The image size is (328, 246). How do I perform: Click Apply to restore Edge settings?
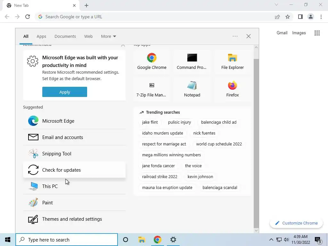coord(65,92)
